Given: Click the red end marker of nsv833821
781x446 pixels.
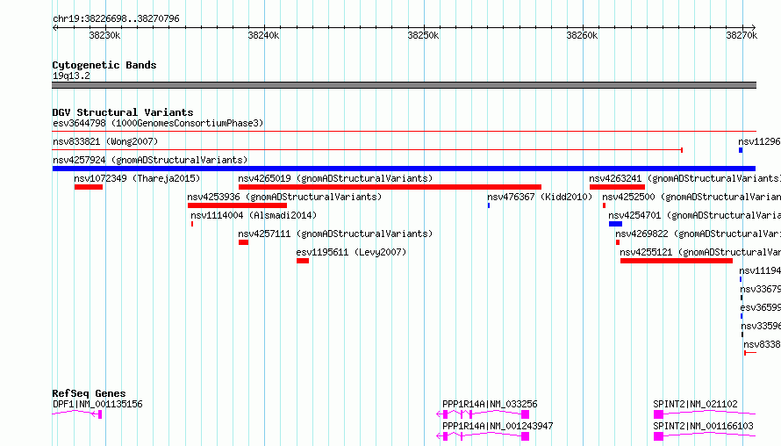Looking at the screenshot, I should tap(681, 150).
